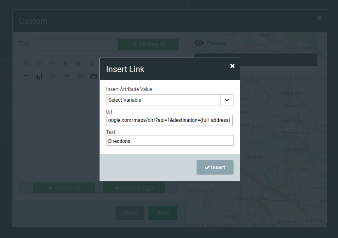Select the paragraph formatting icon

point(65,63)
